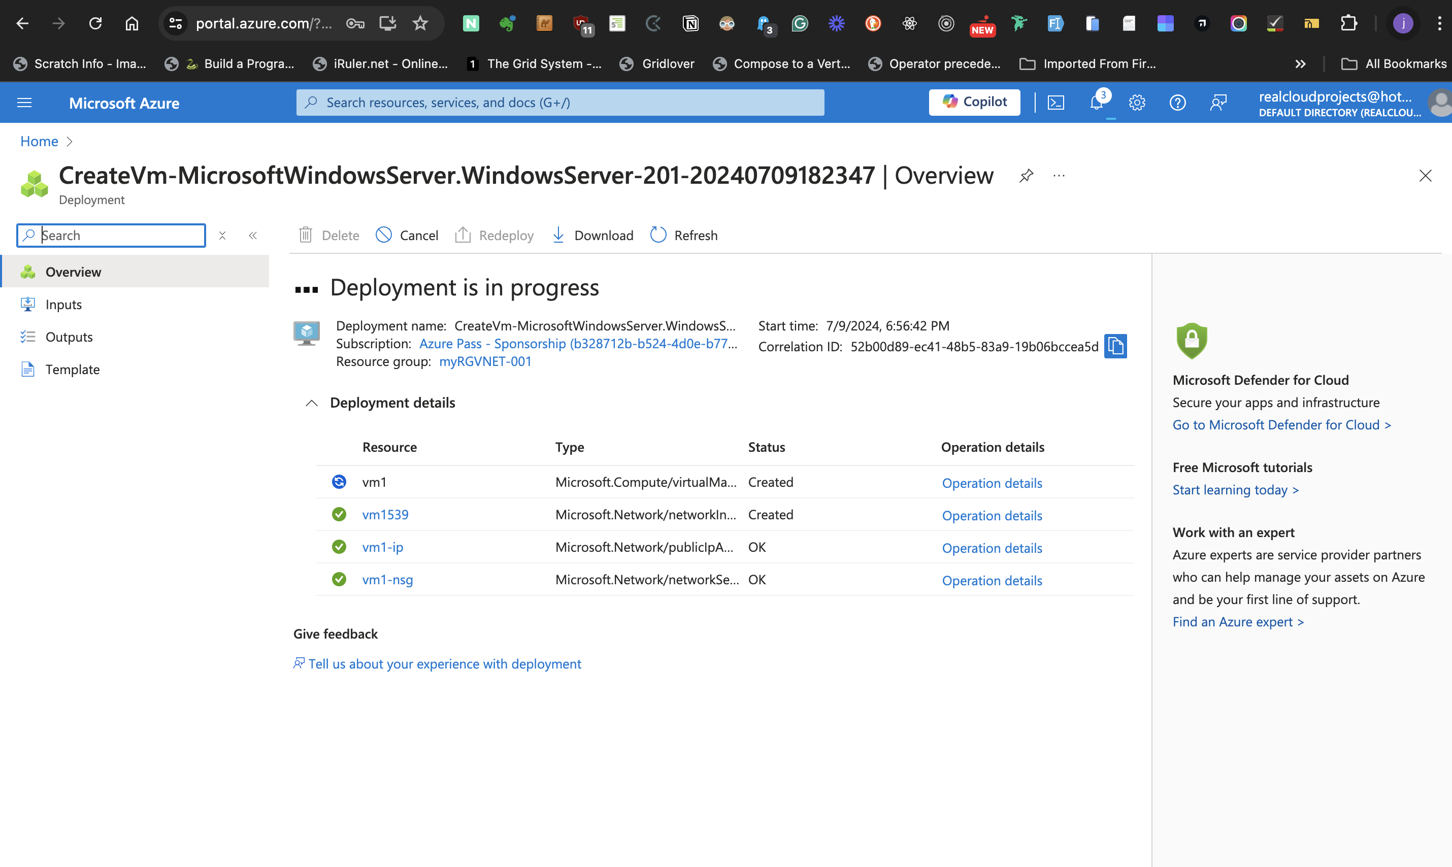The image size is (1452, 867).
Task: Bookmark this page with the star
Action: [420, 23]
